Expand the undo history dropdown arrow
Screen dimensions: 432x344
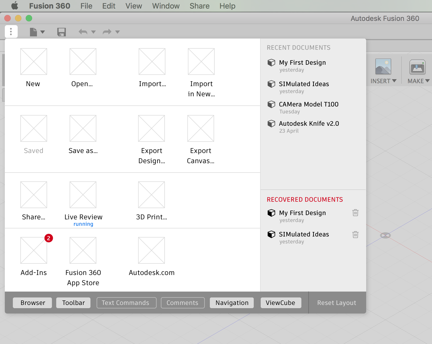pos(93,32)
